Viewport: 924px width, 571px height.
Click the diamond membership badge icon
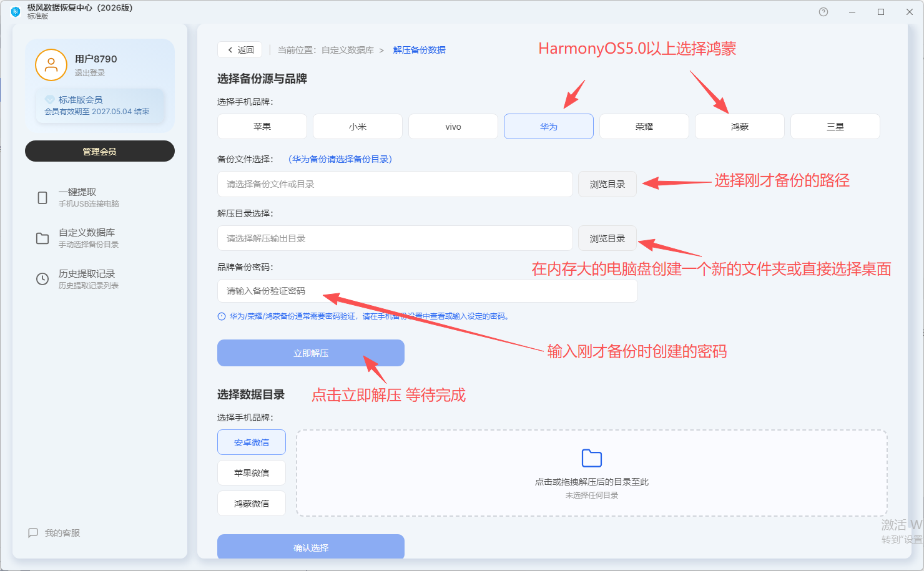tap(50, 99)
